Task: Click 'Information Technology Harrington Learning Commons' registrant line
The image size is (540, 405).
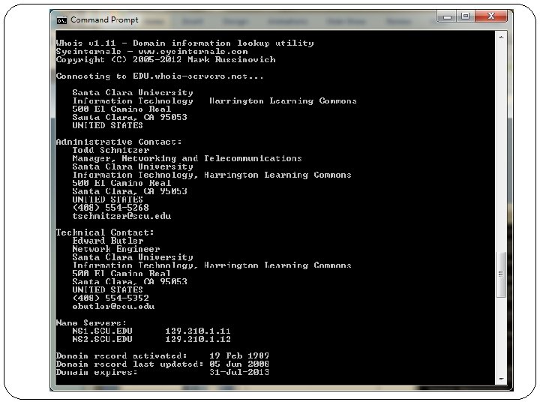Action: pos(214,101)
